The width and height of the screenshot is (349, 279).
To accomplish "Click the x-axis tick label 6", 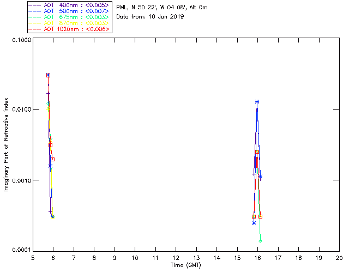I will click(53, 258).
